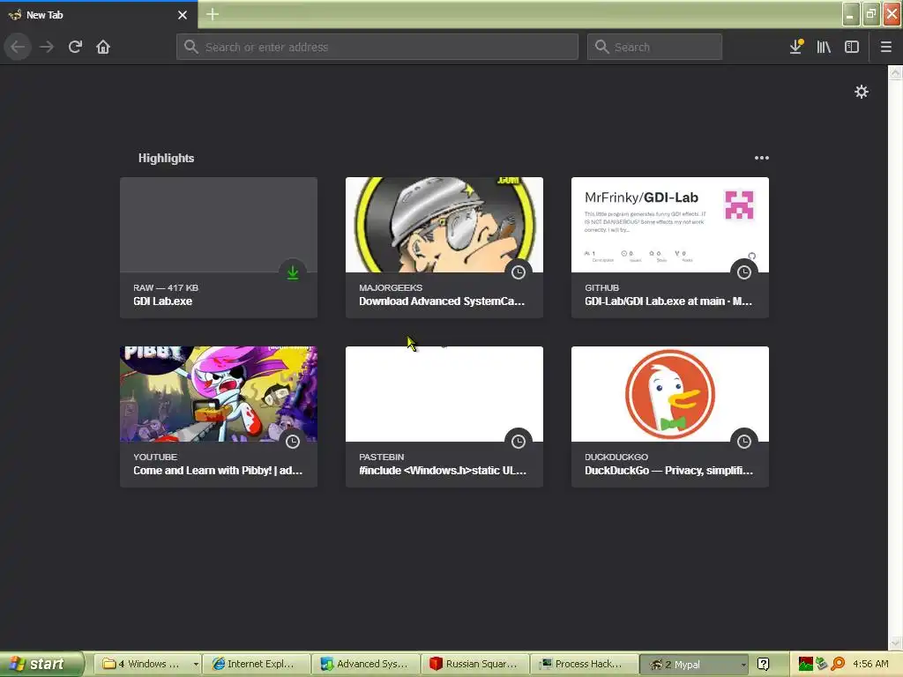Switch to Process Hacker taskbar button
Image resolution: width=903 pixels, height=677 pixels.
pyautogui.click(x=584, y=664)
